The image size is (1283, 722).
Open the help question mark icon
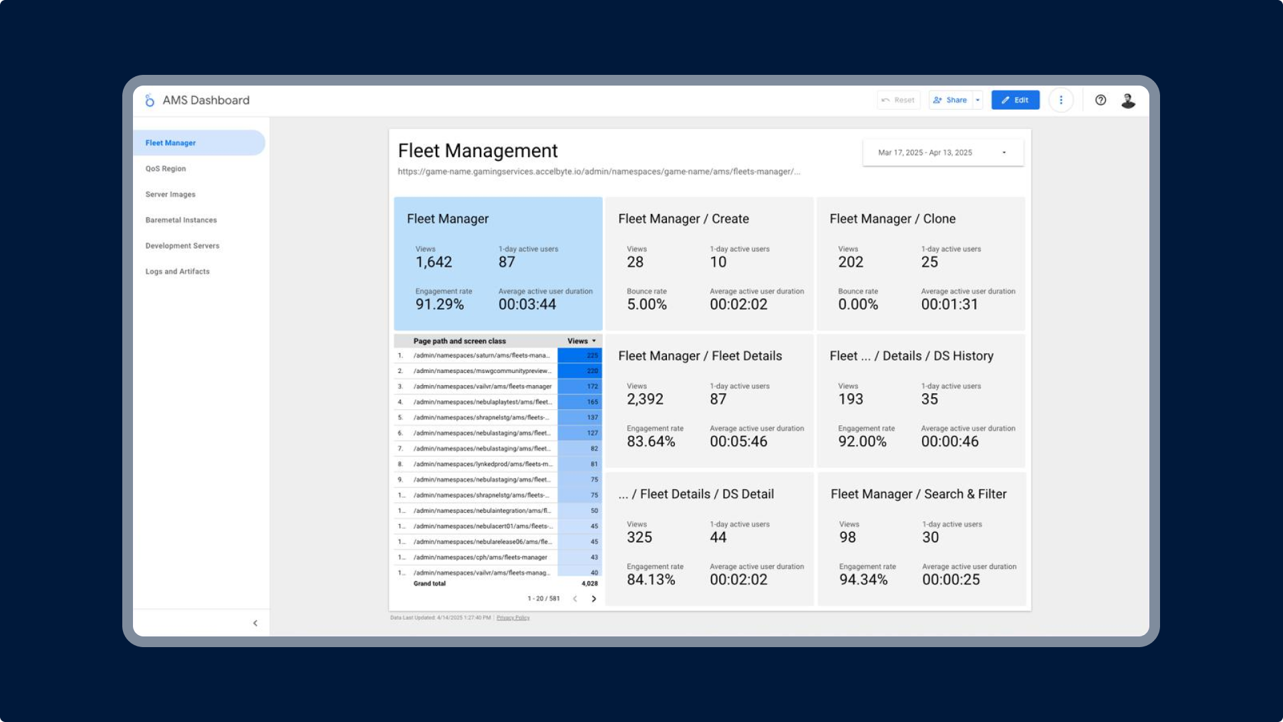1101,100
